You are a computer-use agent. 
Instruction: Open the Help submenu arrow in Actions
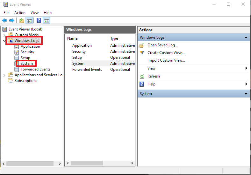pyautogui.click(x=246, y=84)
